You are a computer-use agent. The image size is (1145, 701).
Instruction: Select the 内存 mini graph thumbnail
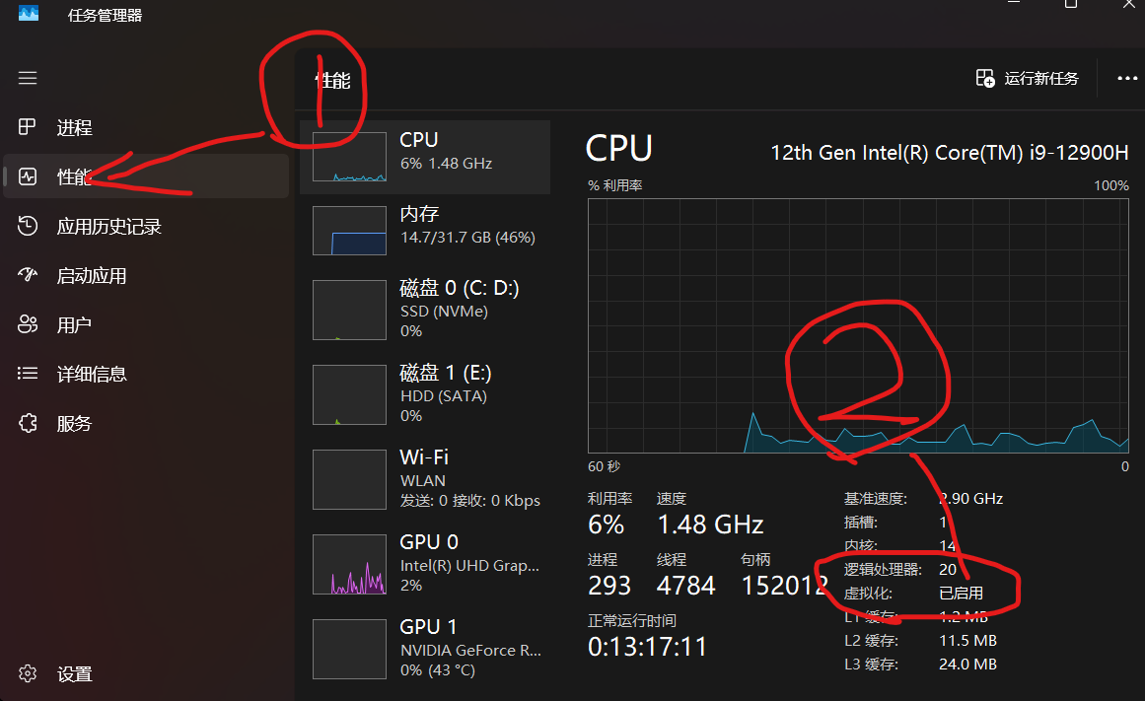350,231
